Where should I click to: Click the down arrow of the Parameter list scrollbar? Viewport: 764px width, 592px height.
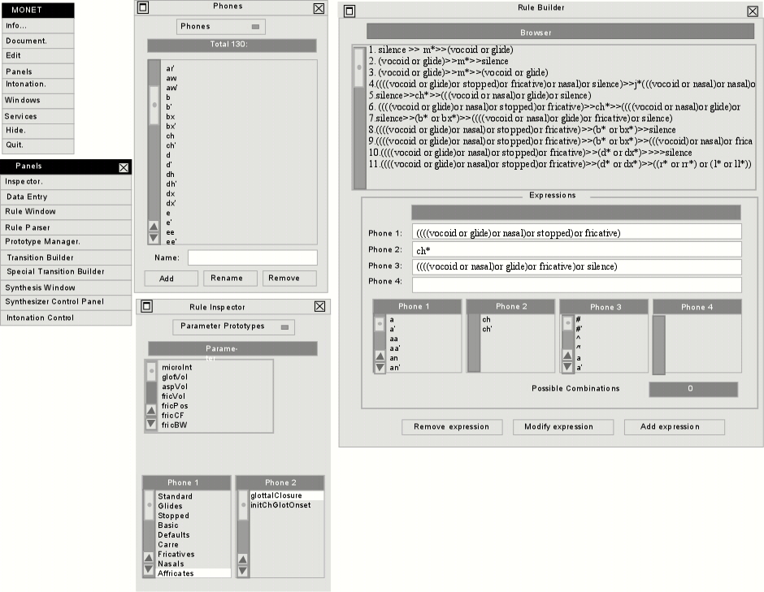click(151, 424)
